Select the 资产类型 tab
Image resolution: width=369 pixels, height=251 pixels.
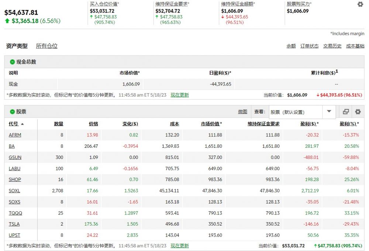[x=17, y=46]
